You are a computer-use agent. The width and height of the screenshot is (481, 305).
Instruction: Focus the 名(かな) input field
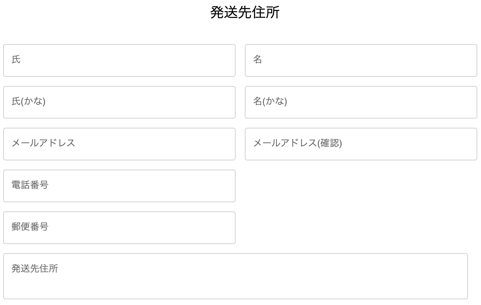tap(361, 102)
